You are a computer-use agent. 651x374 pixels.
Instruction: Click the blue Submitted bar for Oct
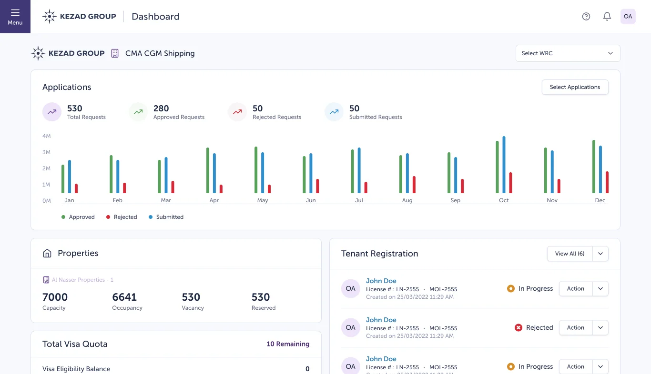(504, 165)
